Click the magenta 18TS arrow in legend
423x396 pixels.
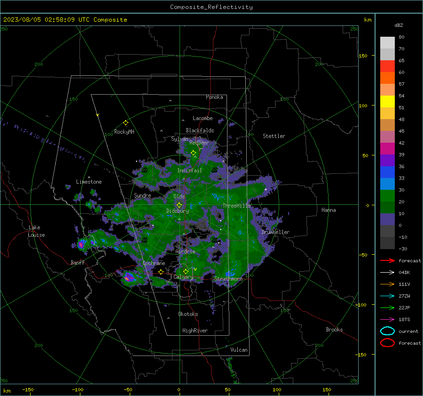[387, 320]
